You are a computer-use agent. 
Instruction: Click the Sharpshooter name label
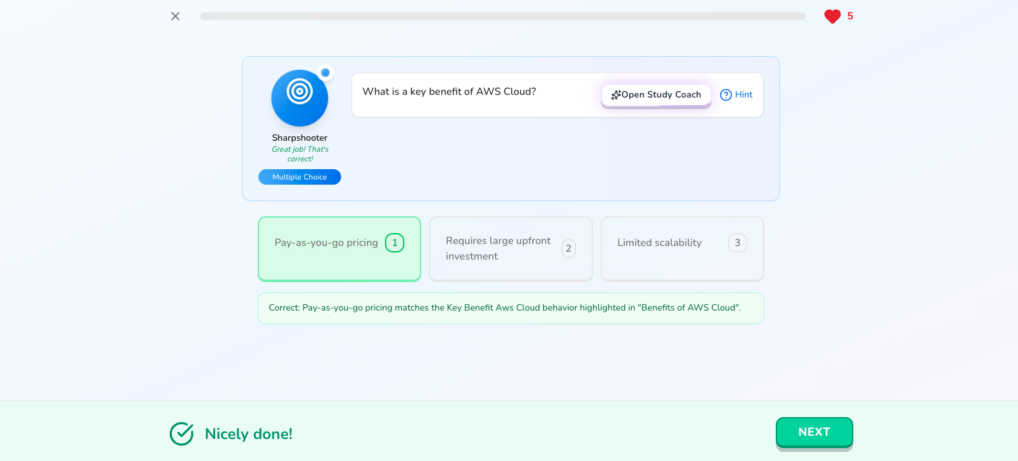pyautogui.click(x=300, y=138)
